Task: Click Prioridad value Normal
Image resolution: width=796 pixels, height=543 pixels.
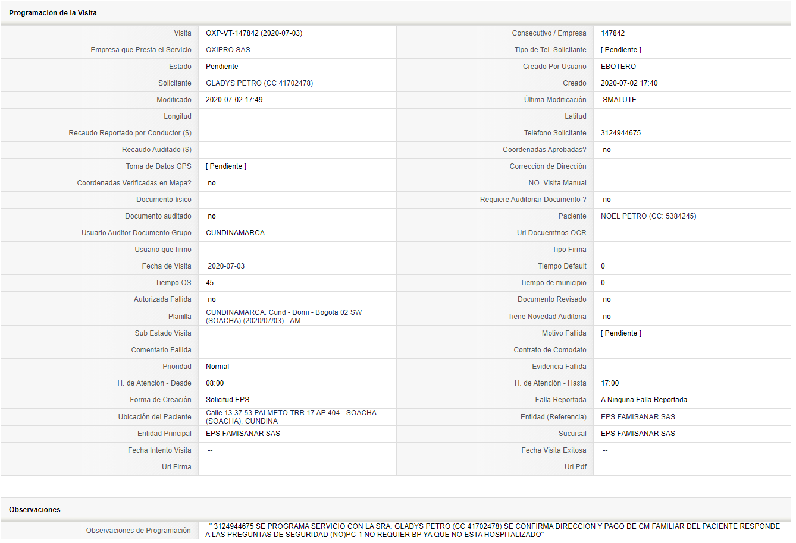Action: coord(217,367)
